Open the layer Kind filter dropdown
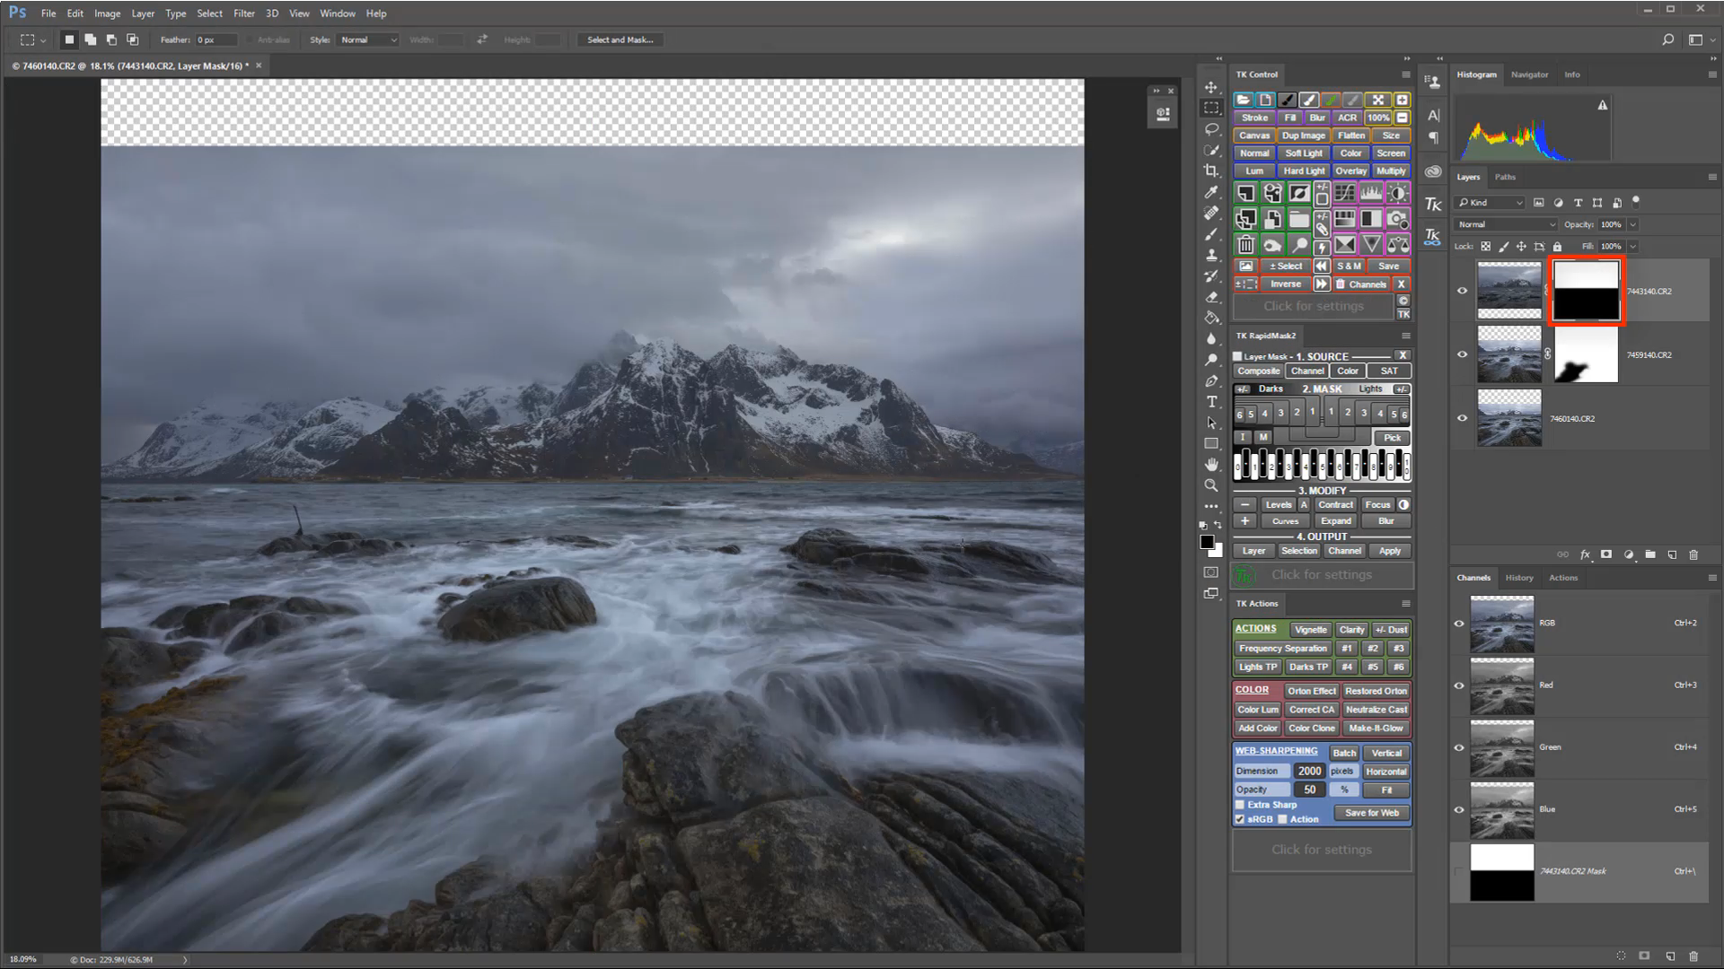Screen dimensions: 1724x969 [1491, 203]
